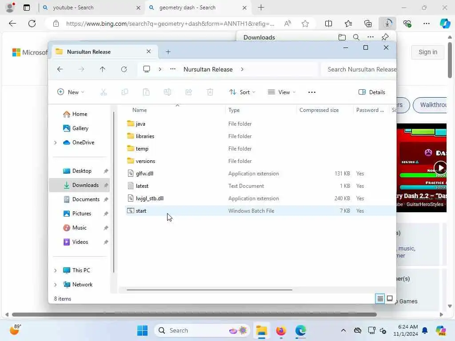Viewport: 455px width, 341px height.
Task: Click the Name column header
Action: coord(140,110)
